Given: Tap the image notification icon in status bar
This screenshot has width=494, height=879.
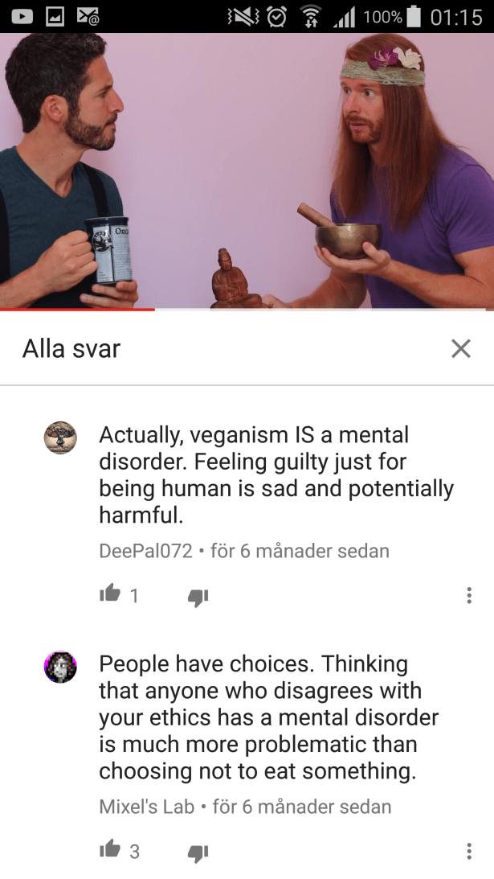Looking at the screenshot, I should tap(55, 16).
